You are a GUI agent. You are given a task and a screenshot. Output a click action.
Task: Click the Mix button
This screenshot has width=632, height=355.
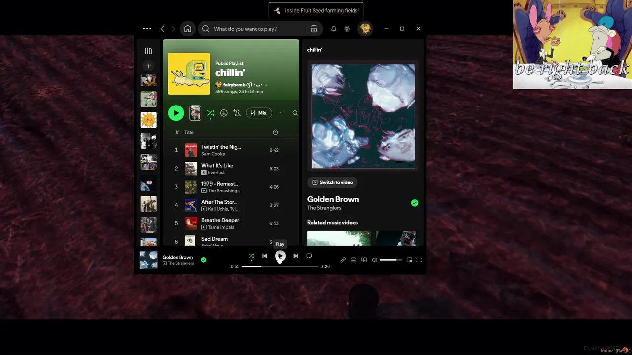259,113
